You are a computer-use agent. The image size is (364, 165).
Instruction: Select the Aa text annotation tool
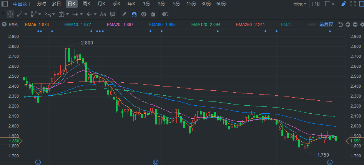coord(103,14)
